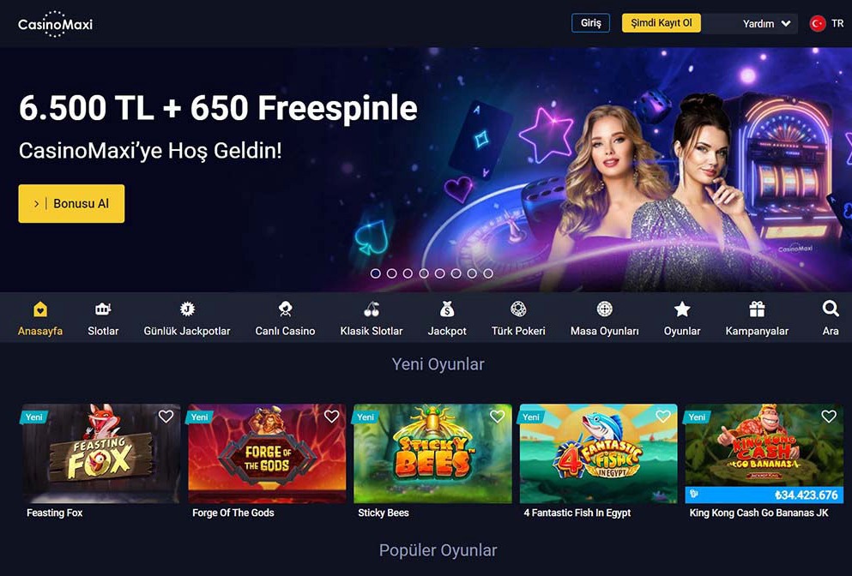The width and height of the screenshot is (852, 576).
Task: Open the Slotlar slot machine icon
Action: [x=103, y=309]
